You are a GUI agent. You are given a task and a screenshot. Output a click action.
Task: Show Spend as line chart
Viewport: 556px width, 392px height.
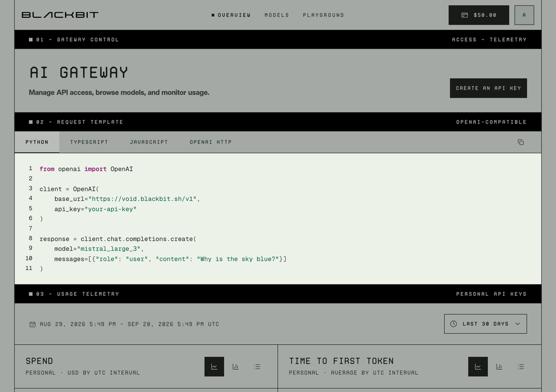click(x=214, y=367)
